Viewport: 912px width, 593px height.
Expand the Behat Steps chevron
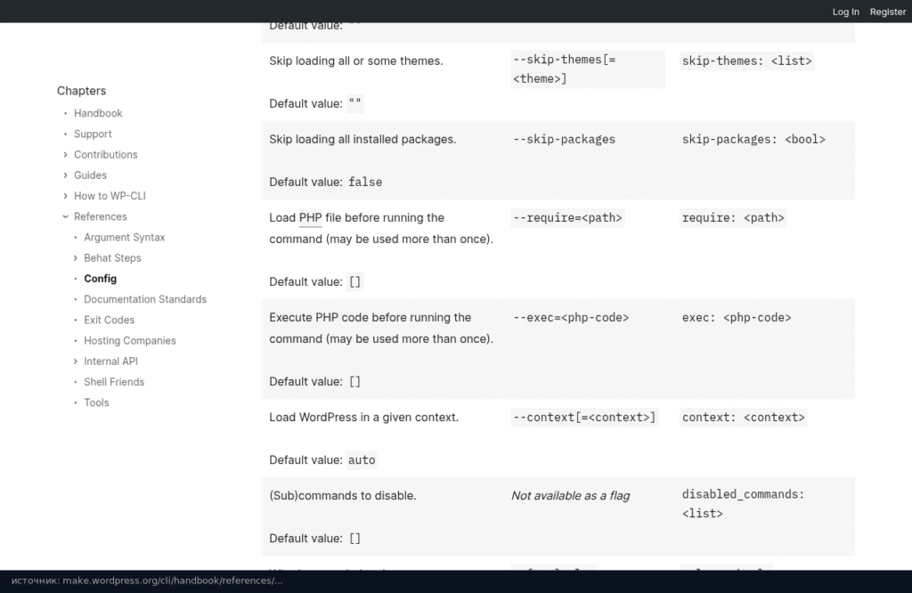tap(75, 258)
